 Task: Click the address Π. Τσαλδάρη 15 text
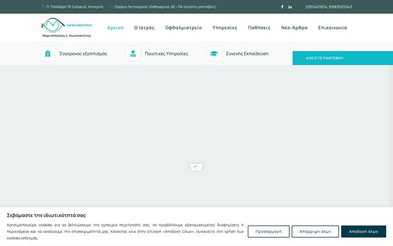[75, 7]
